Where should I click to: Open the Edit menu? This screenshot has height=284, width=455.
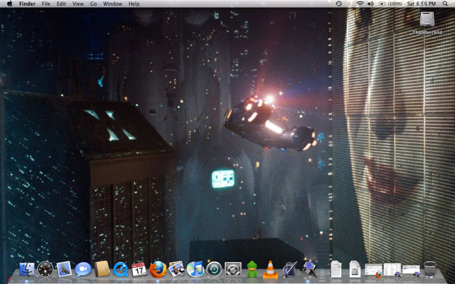[61, 4]
